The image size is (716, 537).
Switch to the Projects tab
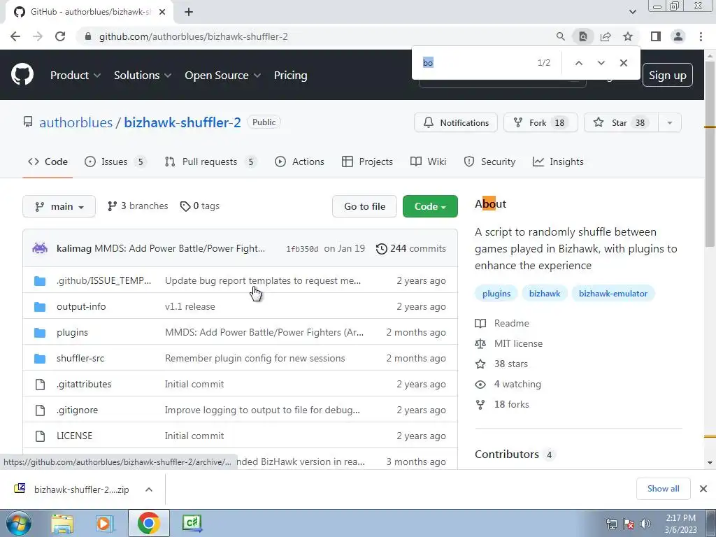point(367,162)
